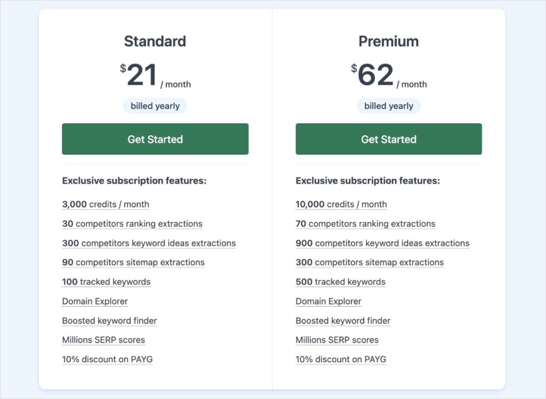Image resolution: width=546 pixels, height=399 pixels.
Task: Click Get Started on the Standard plan
Action: [155, 139]
